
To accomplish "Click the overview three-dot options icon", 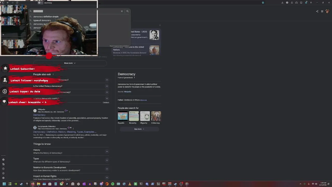I will pyautogui.click(x=160, y=25).
